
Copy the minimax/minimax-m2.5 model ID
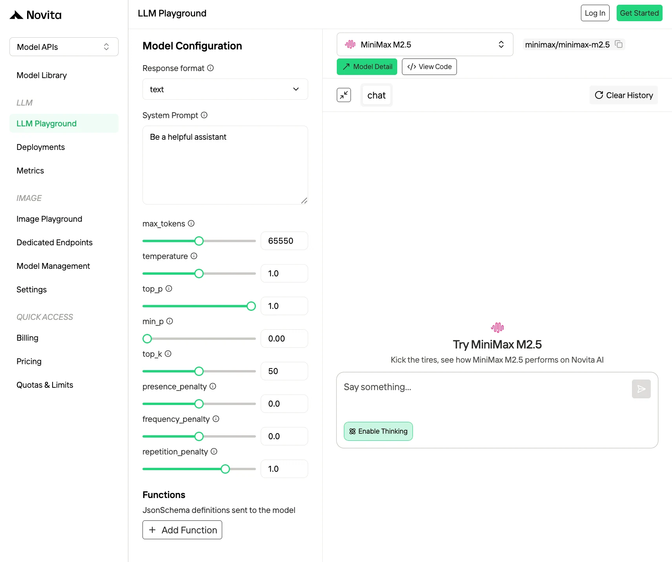[619, 44]
